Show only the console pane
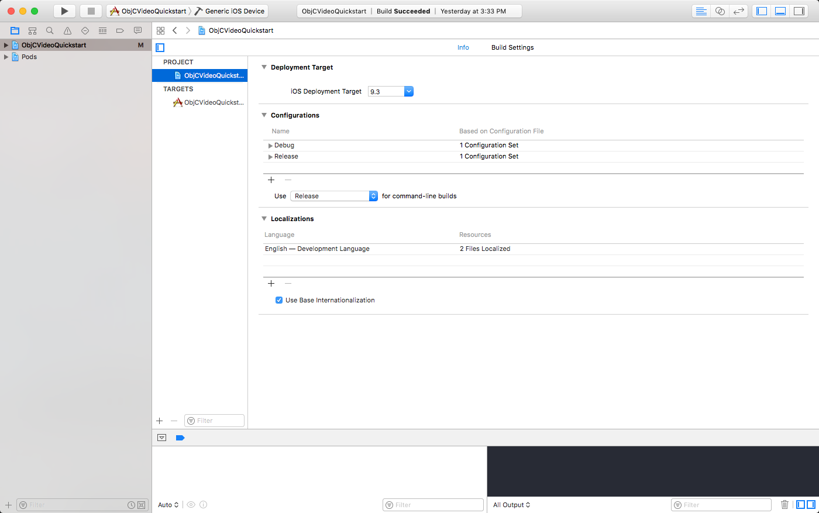819x513 pixels. [x=811, y=504]
